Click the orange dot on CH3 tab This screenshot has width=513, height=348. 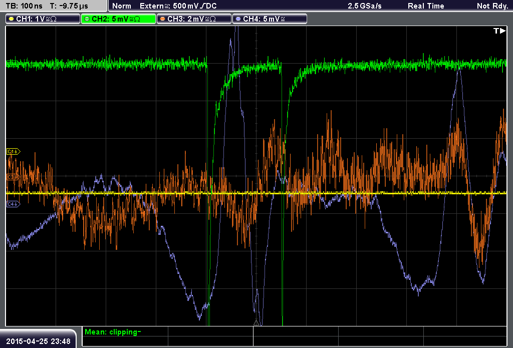162,19
